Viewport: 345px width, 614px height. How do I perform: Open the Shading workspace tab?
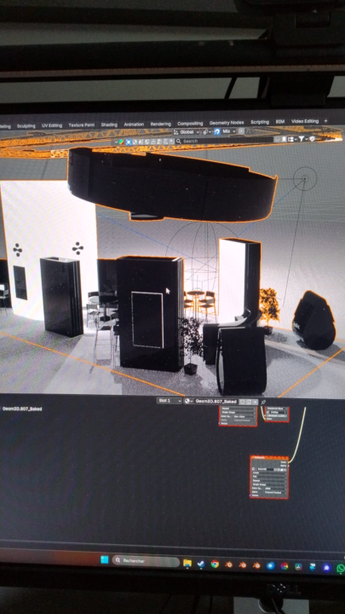coord(109,125)
